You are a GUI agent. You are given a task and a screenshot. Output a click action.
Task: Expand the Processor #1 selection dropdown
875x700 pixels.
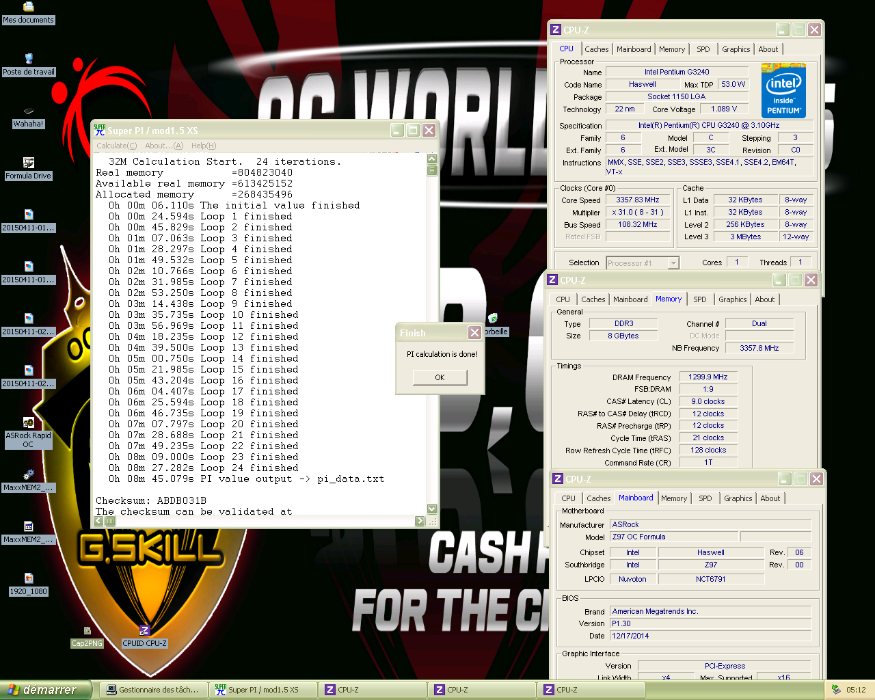[x=673, y=263]
